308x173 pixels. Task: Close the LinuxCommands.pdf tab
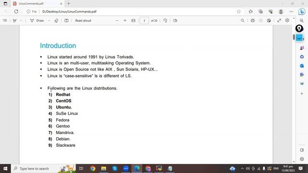click(x=61, y=3)
